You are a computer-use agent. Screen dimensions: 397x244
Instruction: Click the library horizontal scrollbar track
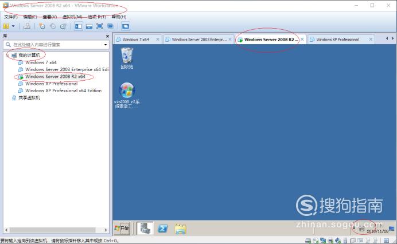52,230
